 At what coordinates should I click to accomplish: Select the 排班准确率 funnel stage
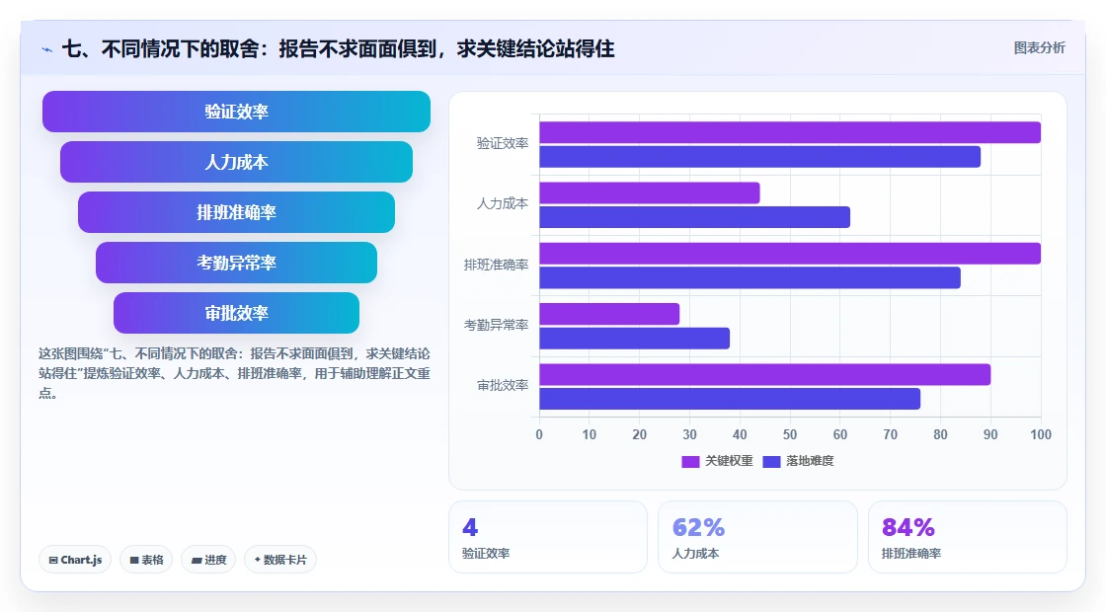point(236,212)
